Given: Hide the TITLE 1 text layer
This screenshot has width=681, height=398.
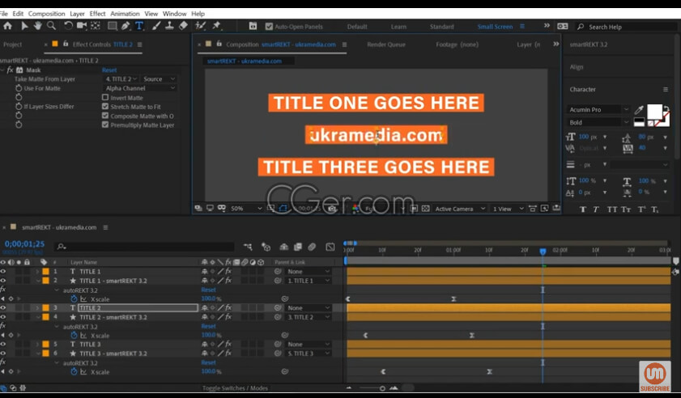Looking at the screenshot, I should [x=3, y=271].
